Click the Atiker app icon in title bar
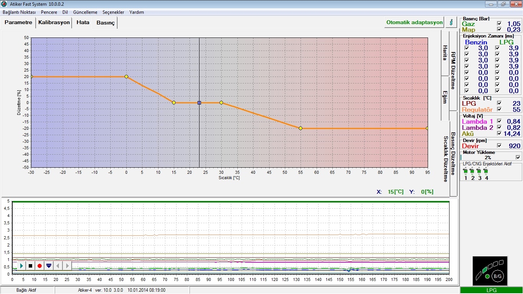 [x=4, y=4]
